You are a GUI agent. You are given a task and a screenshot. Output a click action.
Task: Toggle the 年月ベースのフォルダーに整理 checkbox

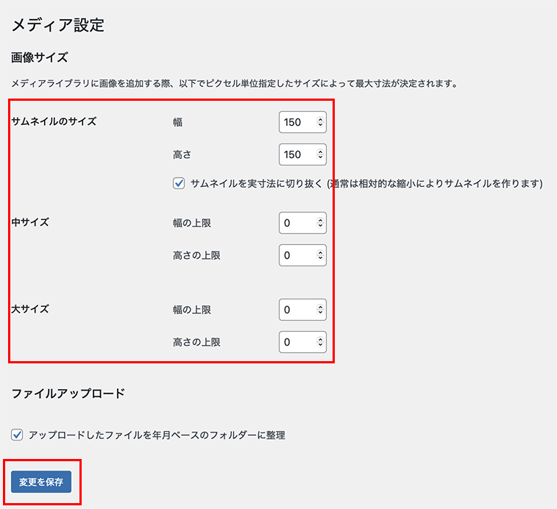point(18,435)
